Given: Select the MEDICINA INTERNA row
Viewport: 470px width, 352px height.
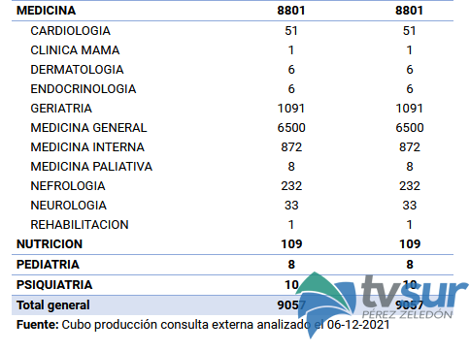Looking at the screenshot, I should coord(232,147).
